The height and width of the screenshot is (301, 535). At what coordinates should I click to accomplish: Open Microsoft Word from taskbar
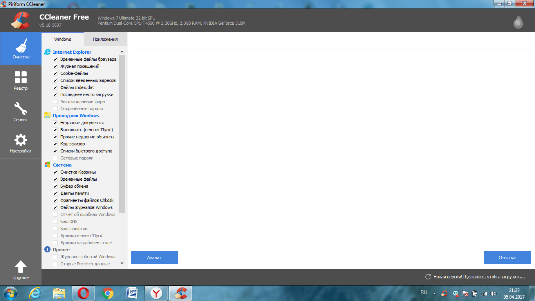pyautogui.click(x=132, y=293)
